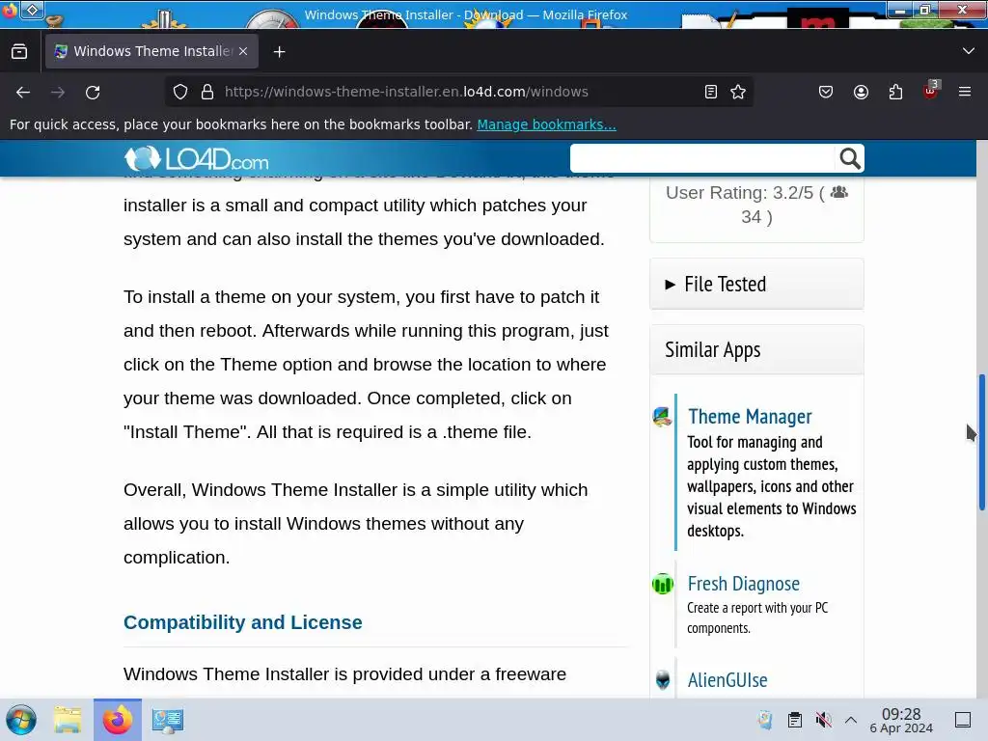Click the show desktop button

(x=963, y=720)
